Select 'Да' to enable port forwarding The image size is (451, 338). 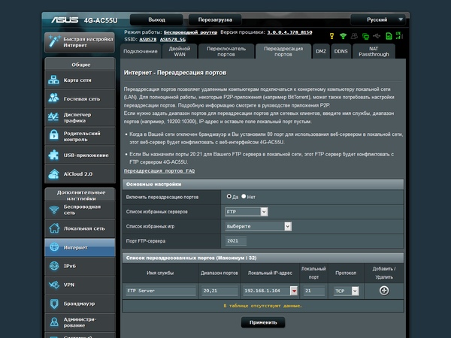coord(229,197)
